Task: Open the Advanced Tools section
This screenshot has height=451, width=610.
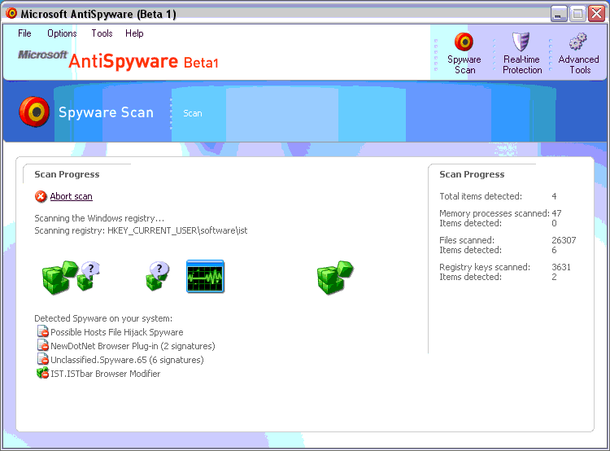Action: [x=578, y=54]
